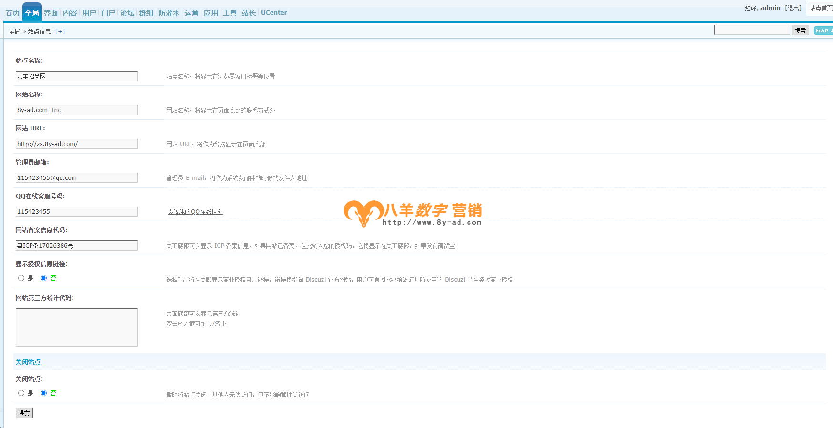Select the 防灌水 tab
Image resolution: width=833 pixels, height=428 pixels.
(x=169, y=13)
